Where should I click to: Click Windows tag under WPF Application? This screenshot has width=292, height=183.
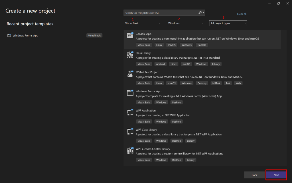[161, 121]
